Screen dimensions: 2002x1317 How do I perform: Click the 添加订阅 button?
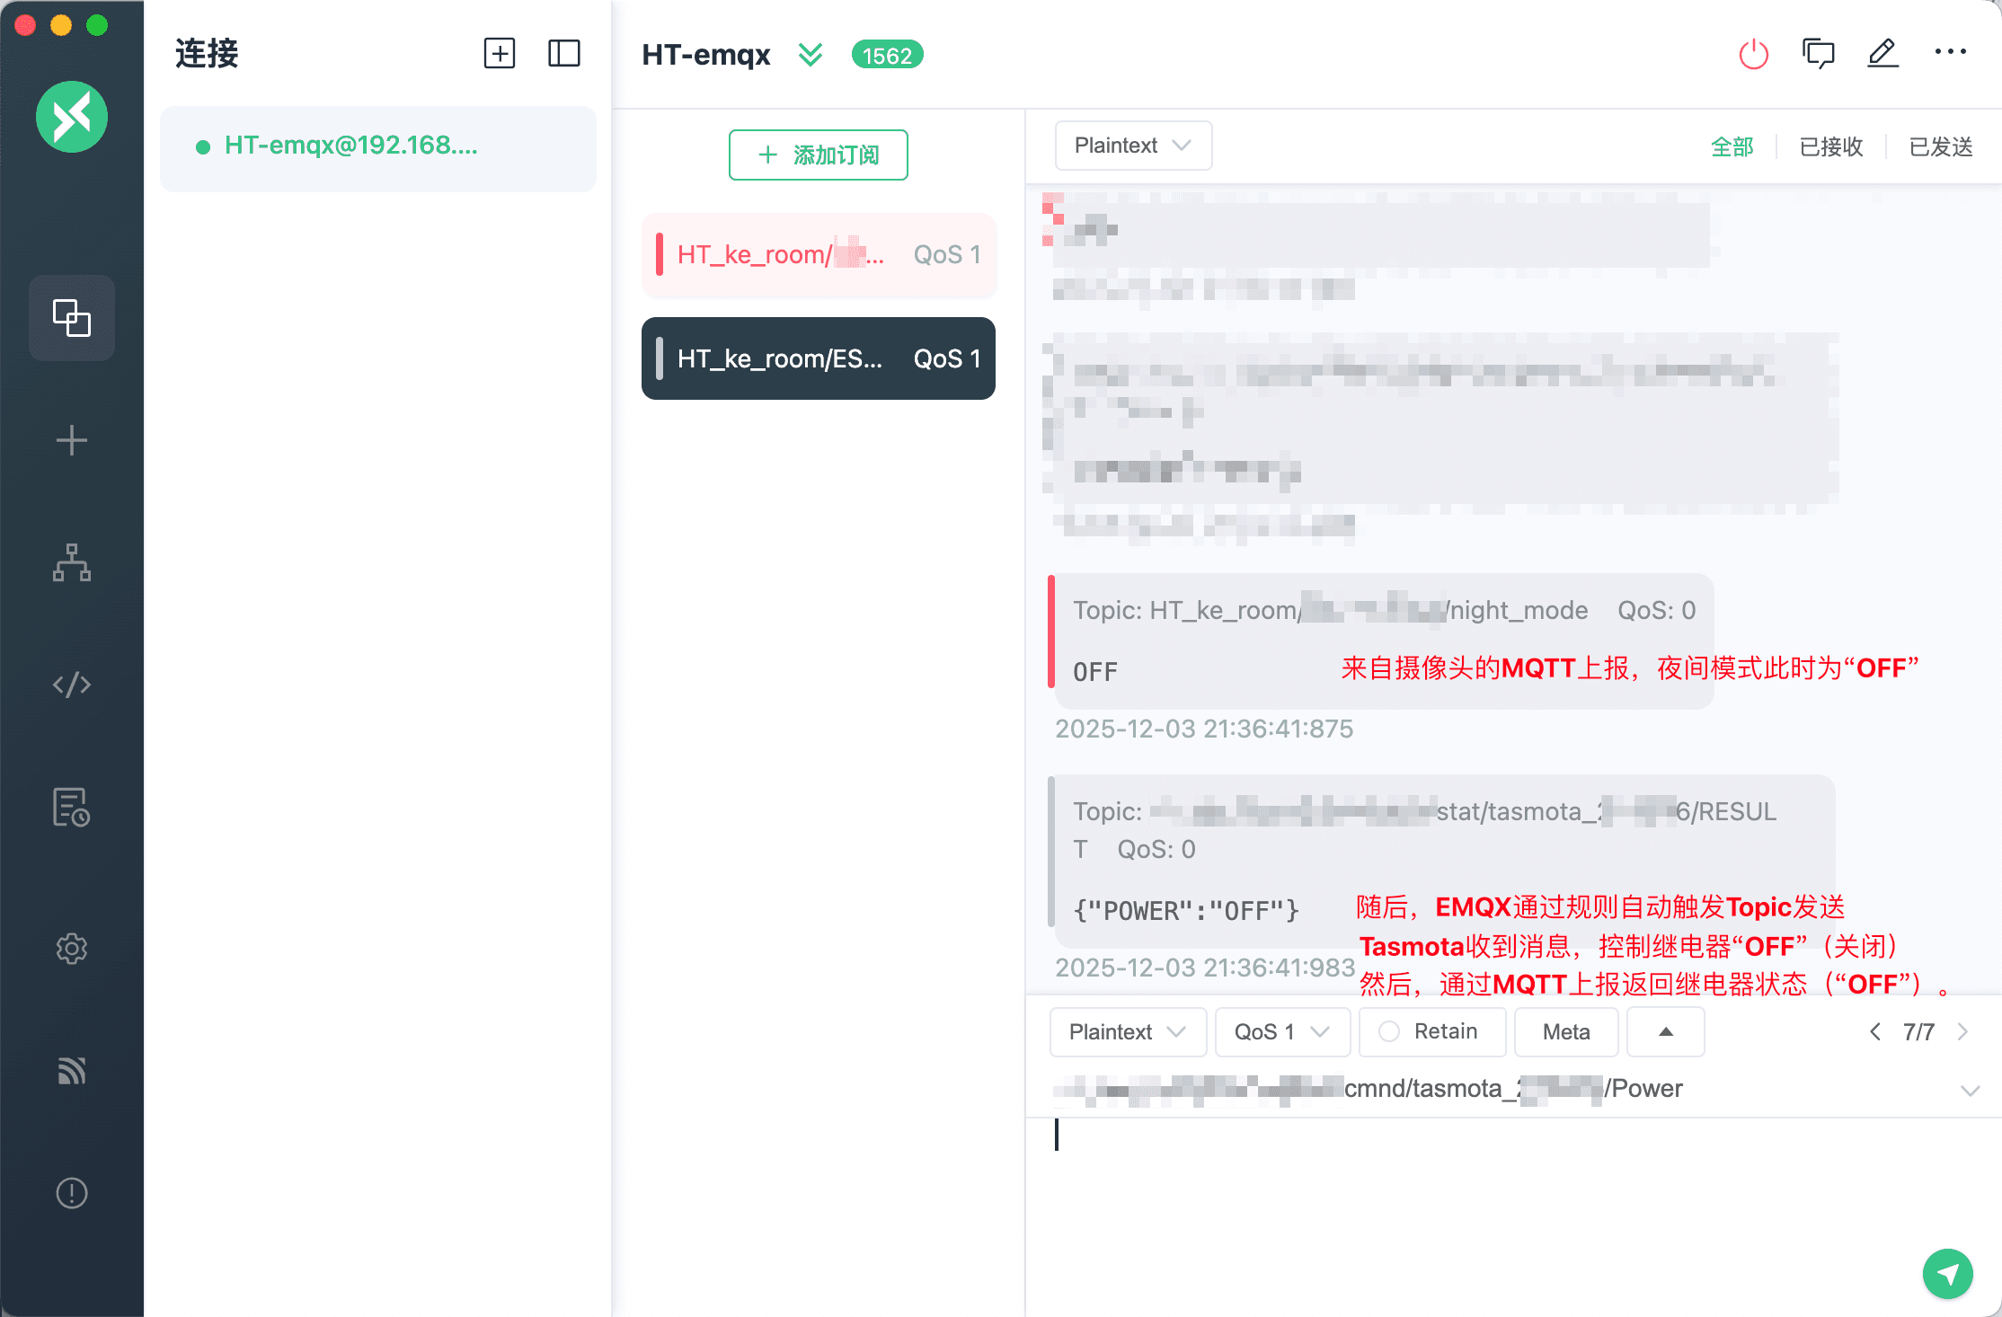click(x=818, y=155)
